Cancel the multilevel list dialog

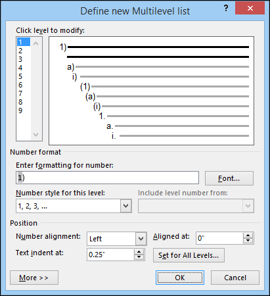235,278
